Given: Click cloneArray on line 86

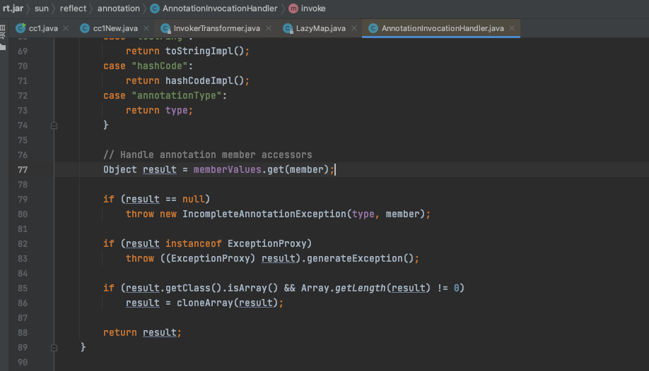Looking at the screenshot, I should click(205, 303).
